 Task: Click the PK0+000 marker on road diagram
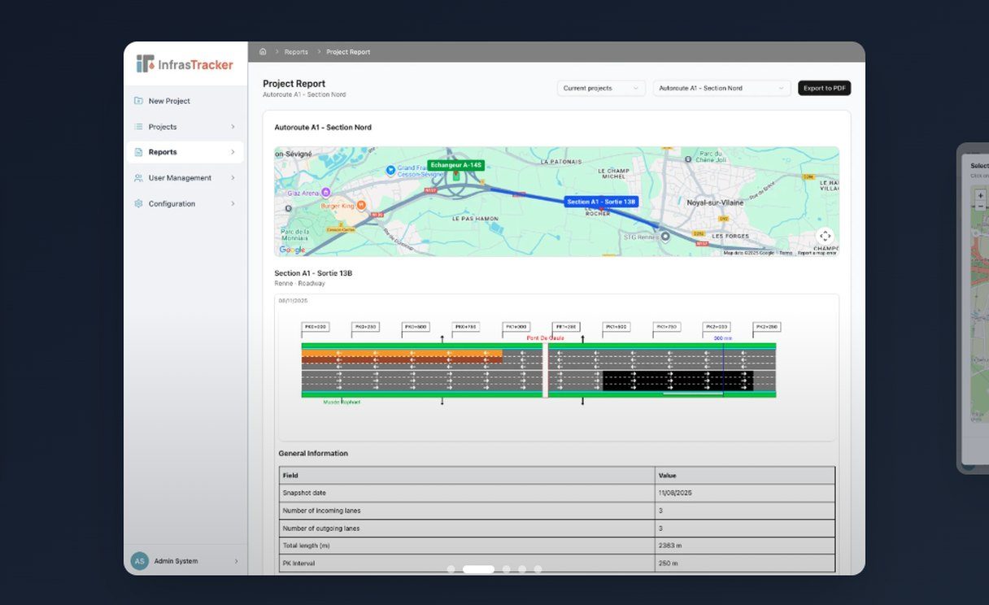tap(315, 327)
